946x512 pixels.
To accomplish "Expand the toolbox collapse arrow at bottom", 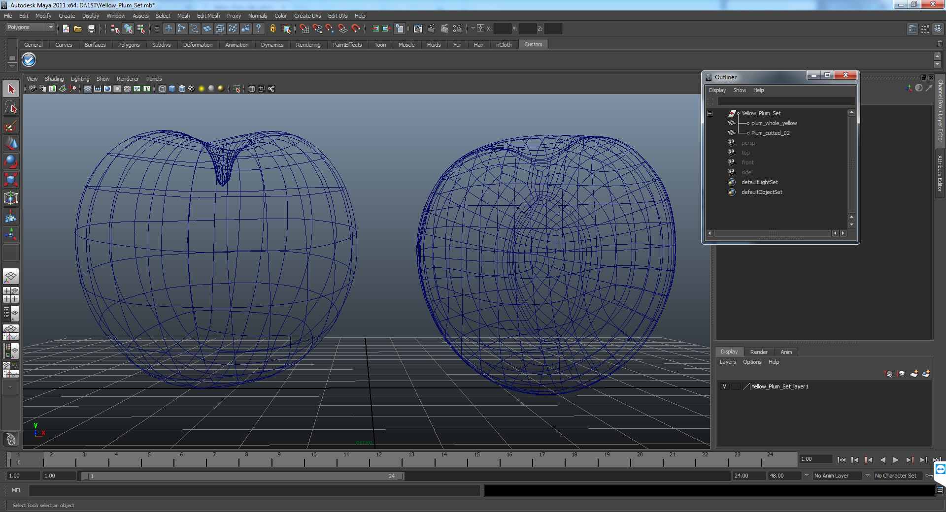I will (x=11, y=387).
